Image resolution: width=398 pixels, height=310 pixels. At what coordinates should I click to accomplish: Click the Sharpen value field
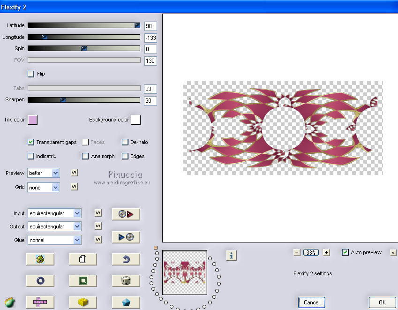point(150,100)
